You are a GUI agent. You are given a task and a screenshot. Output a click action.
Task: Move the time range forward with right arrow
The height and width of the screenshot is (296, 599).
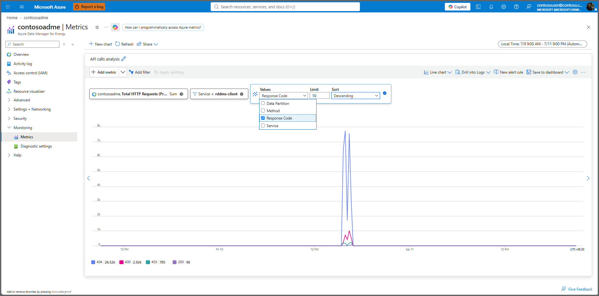click(x=588, y=178)
